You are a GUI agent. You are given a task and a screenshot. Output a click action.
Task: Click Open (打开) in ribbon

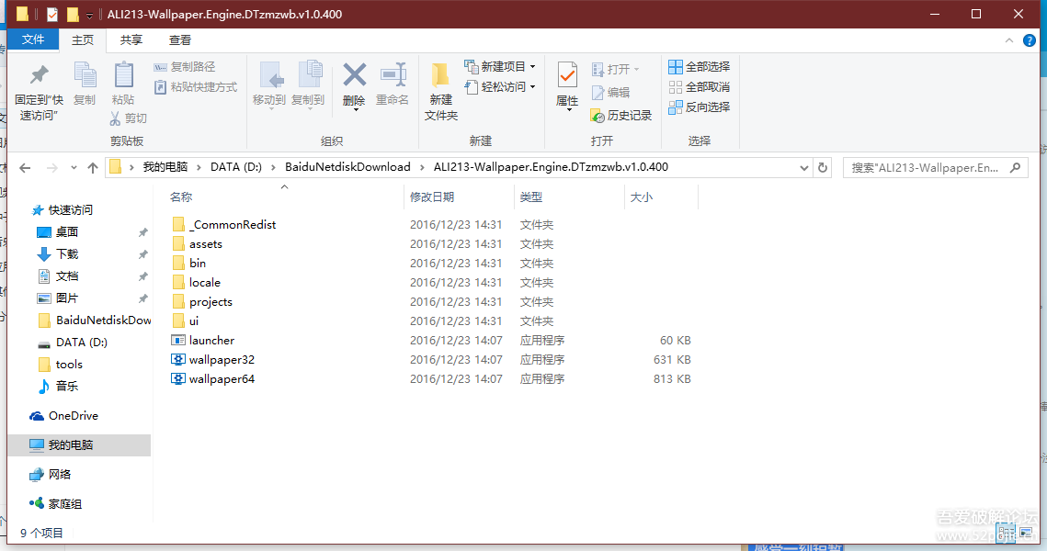pyautogui.click(x=616, y=70)
